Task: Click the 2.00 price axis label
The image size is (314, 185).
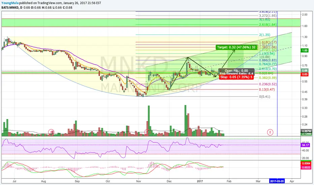Action: tap(305, 14)
